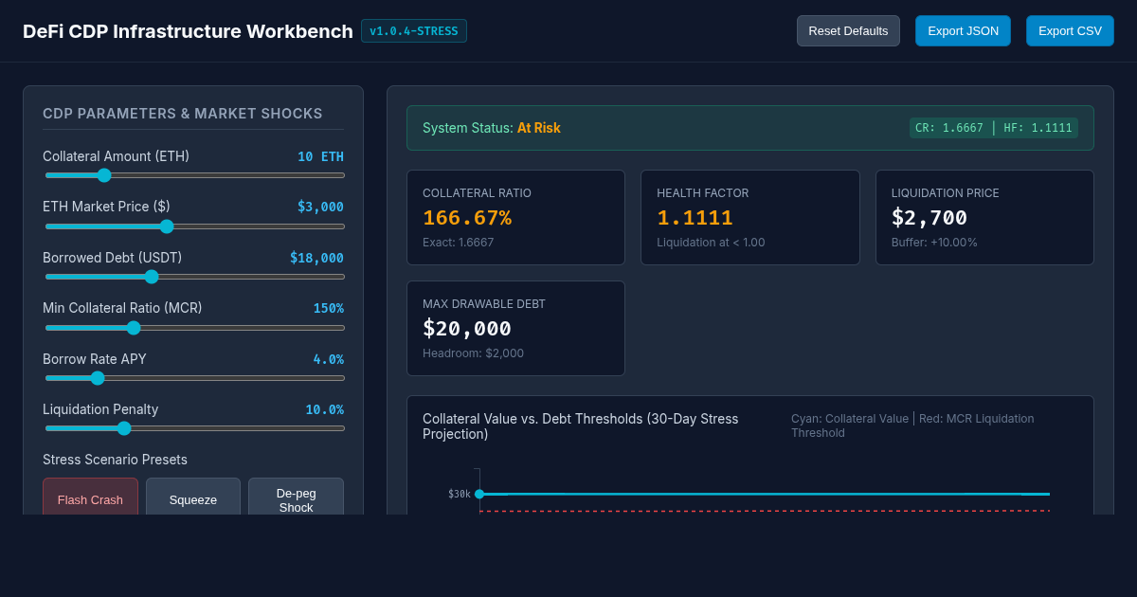
Task: Click the Collateral Ratio card label
Action: tap(477, 193)
